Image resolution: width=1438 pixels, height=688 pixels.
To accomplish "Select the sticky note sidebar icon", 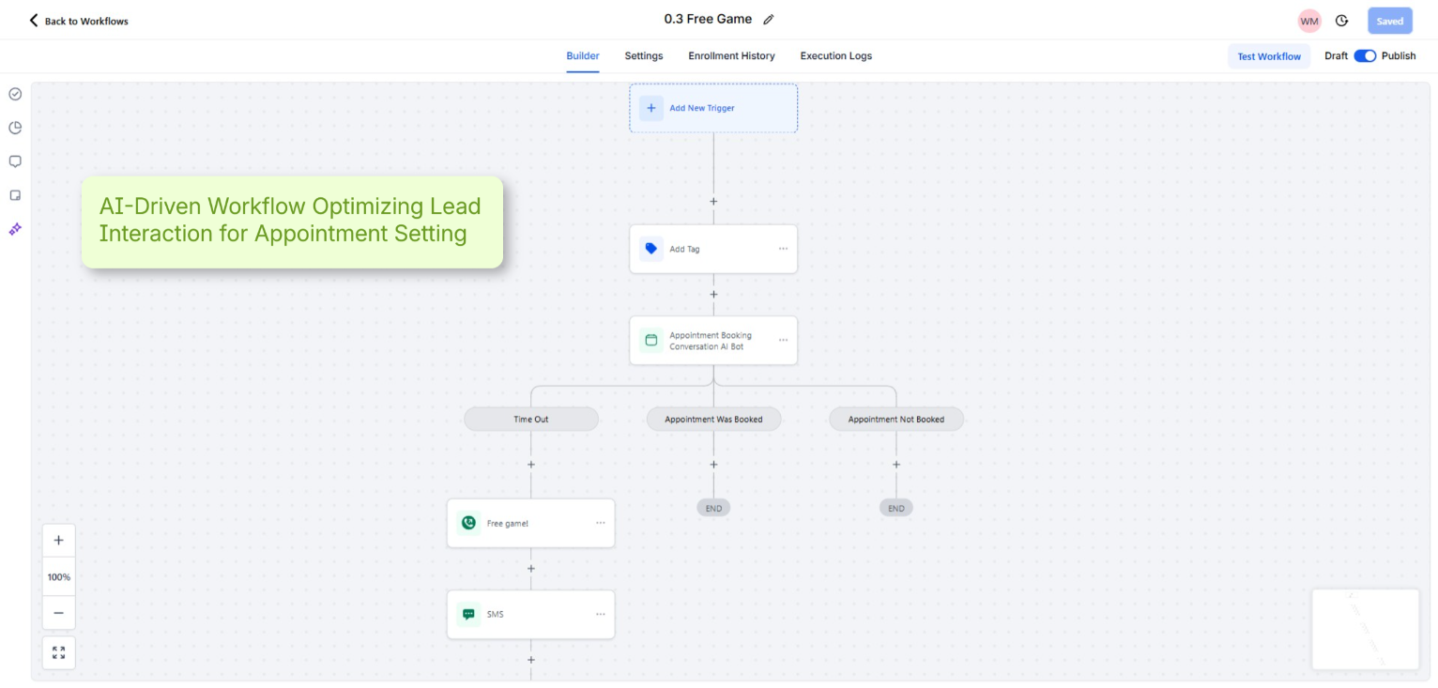I will pyautogui.click(x=15, y=195).
